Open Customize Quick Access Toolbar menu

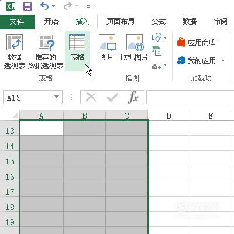pos(88,7)
